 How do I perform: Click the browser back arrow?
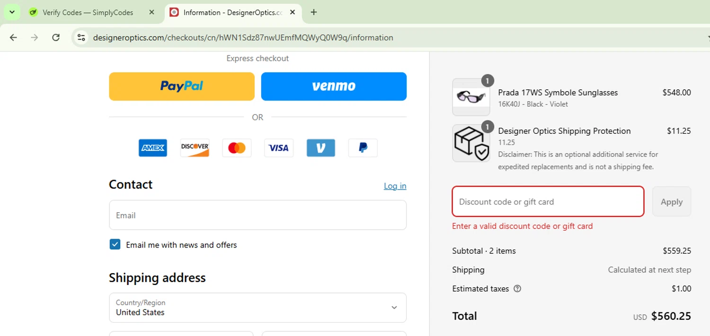pos(13,37)
